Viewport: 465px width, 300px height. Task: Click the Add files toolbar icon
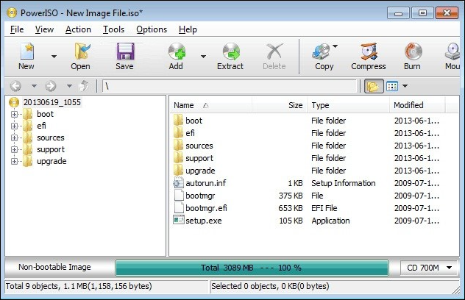[176, 55]
